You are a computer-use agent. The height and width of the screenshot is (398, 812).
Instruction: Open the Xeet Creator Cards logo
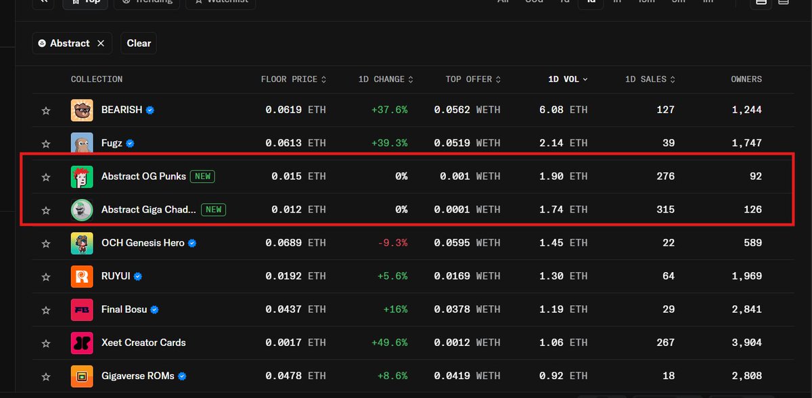point(82,342)
